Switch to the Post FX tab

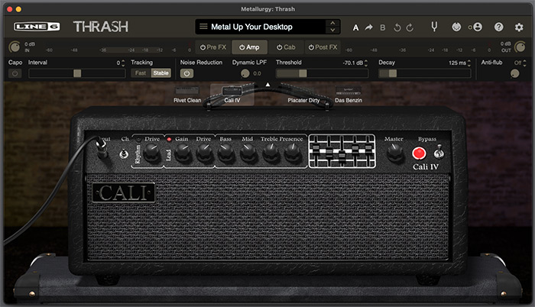coord(323,47)
